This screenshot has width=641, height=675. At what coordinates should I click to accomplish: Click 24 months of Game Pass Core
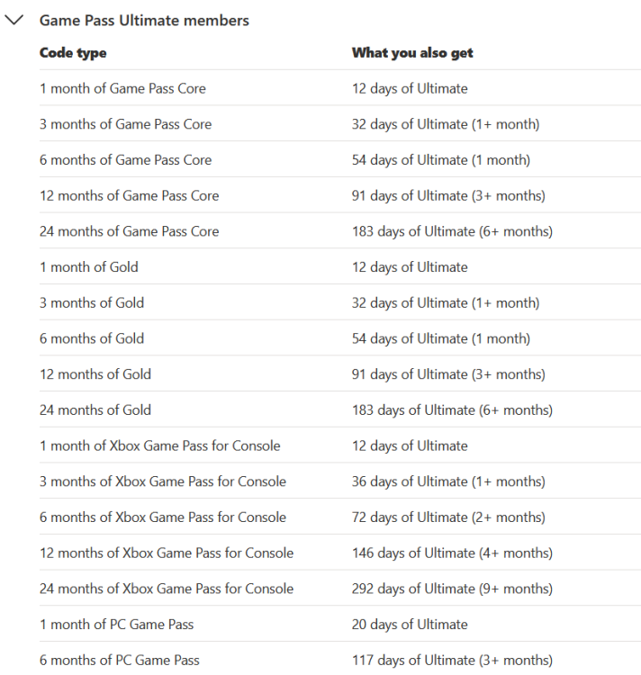129,231
